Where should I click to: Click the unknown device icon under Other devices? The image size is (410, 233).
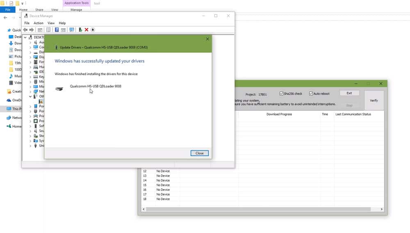[x=41, y=101]
